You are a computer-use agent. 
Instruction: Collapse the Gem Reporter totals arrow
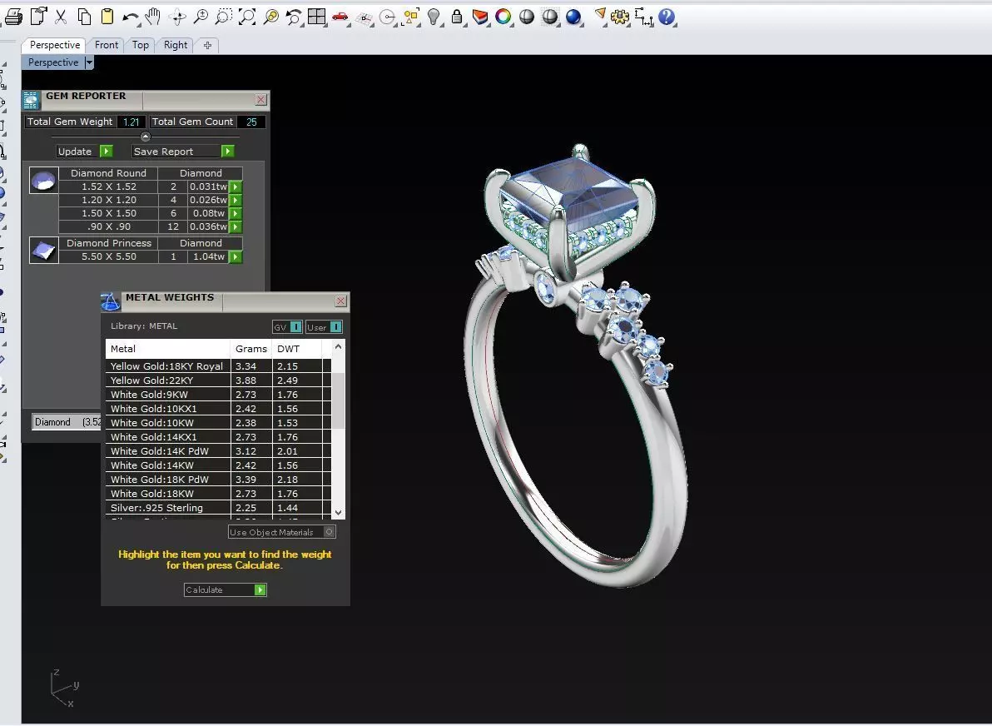[146, 136]
